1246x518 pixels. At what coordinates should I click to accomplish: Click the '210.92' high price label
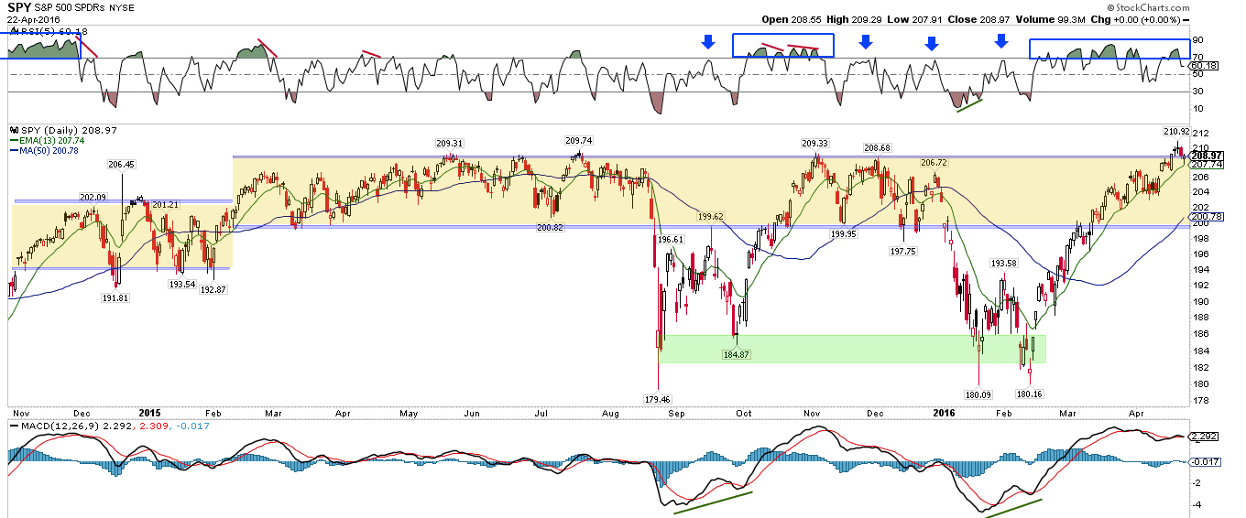tap(1176, 131)
